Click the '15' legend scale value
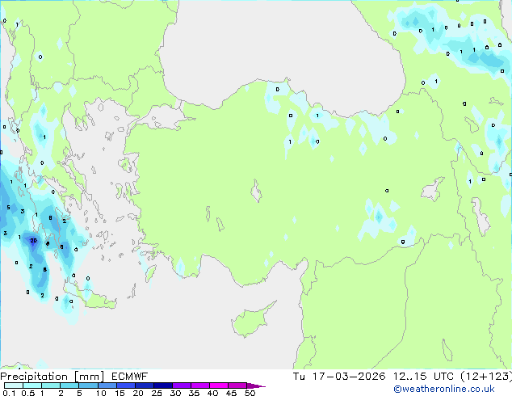This screenshot has height=396, width=512. pyautogui.click(x=120, y=393)
